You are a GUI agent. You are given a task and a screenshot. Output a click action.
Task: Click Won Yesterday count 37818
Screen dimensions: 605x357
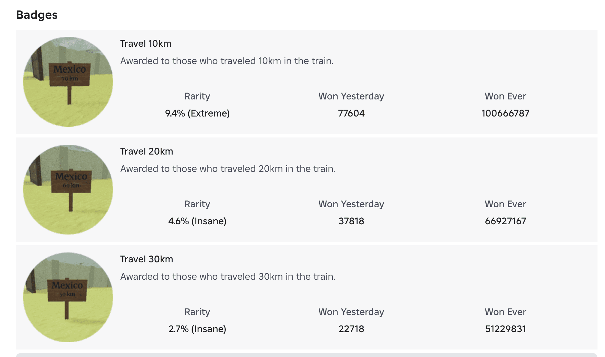pyautogui.click(x=351, y=221)
